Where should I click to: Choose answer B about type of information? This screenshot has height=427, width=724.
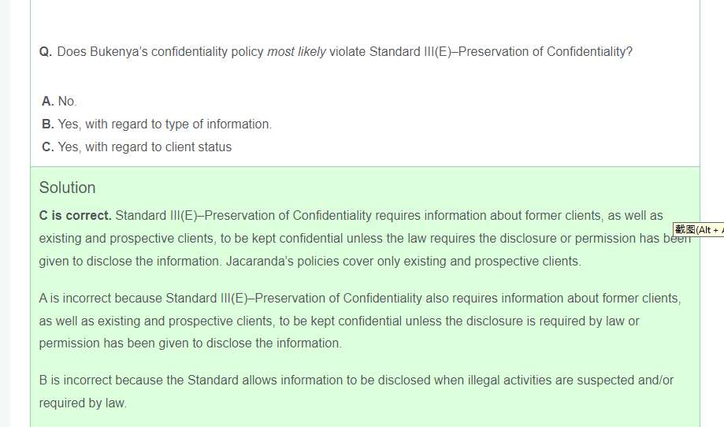click(x=164, y=124)
